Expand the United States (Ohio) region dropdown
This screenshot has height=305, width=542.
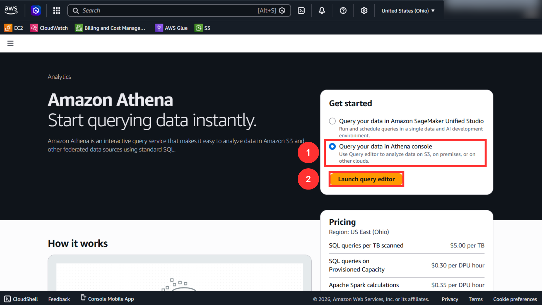point(408,10)
